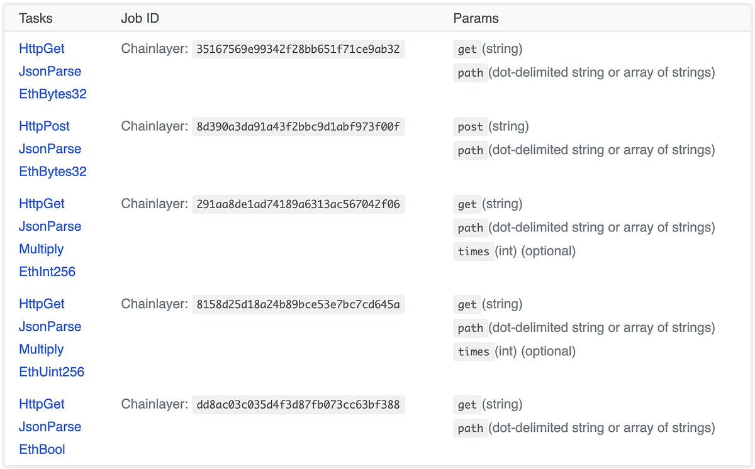This screenshot has width=755, height=469.
Task: Open the HttpPost task link
Action: [x=44, y=126]
